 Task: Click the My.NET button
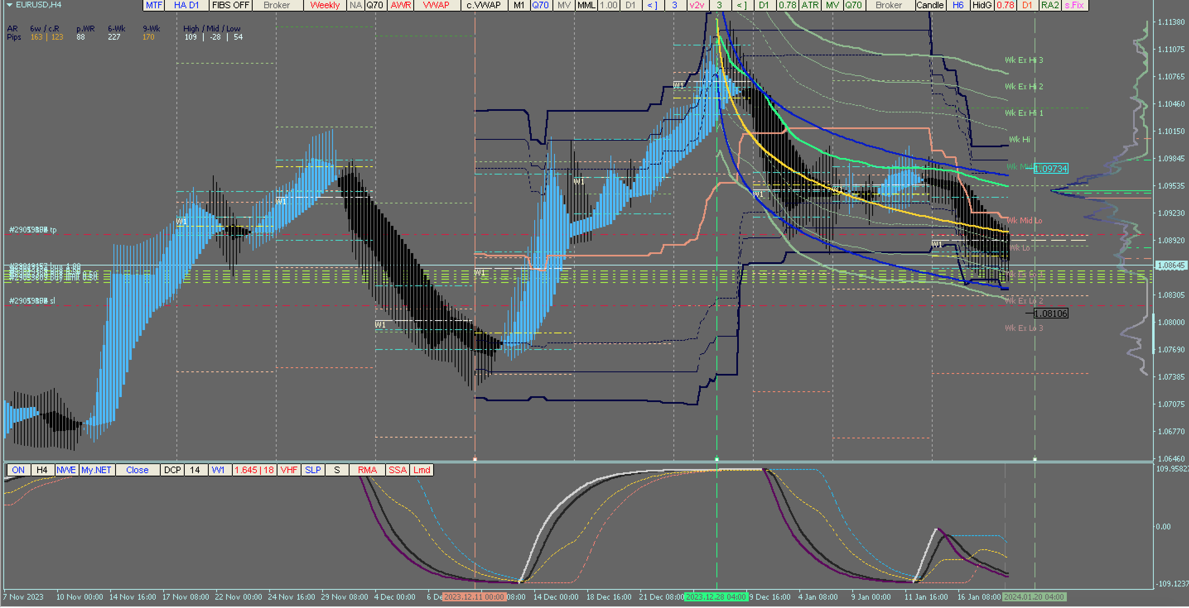(x=96, y=470)
